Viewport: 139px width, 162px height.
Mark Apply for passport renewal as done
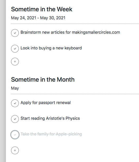[x=15, y=103]
